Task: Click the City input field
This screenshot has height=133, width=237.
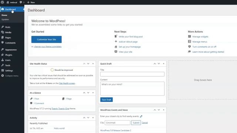Action: [x=117, y=123]
